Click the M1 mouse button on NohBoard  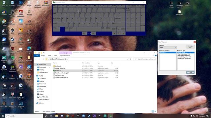(84, 33)
